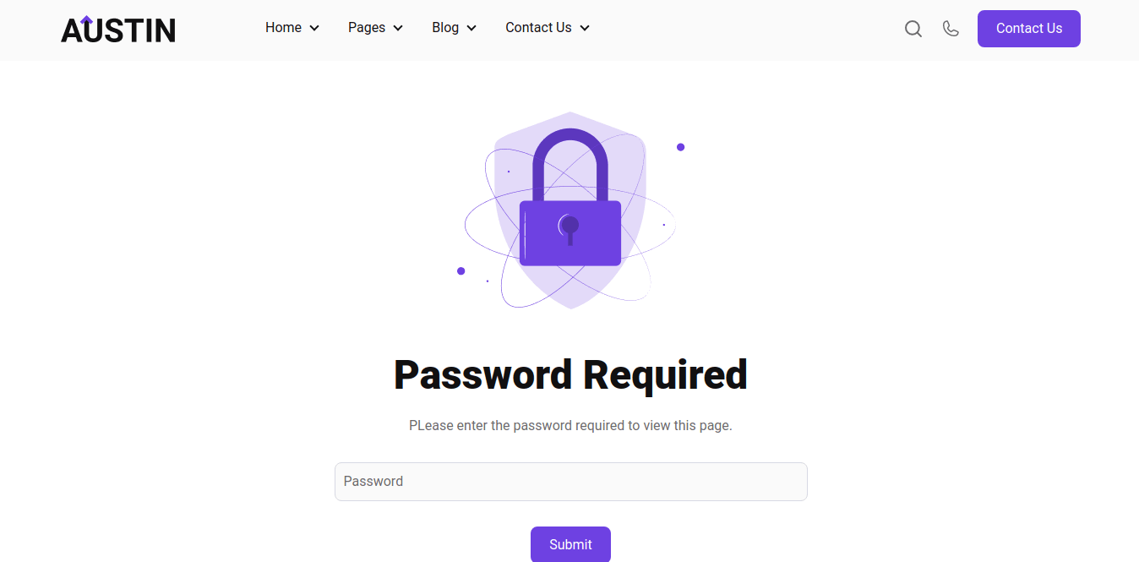Select Home in the navigation bar

[x=282, y=27]
